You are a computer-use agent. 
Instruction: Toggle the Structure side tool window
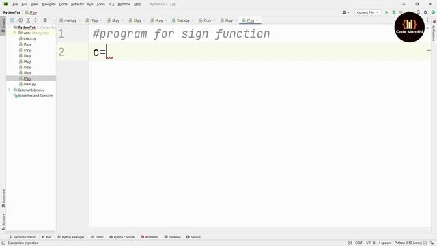pyautogui.click(x=3, y=221)
